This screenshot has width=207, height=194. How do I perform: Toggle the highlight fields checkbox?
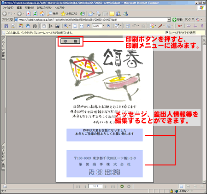(167, 32)
